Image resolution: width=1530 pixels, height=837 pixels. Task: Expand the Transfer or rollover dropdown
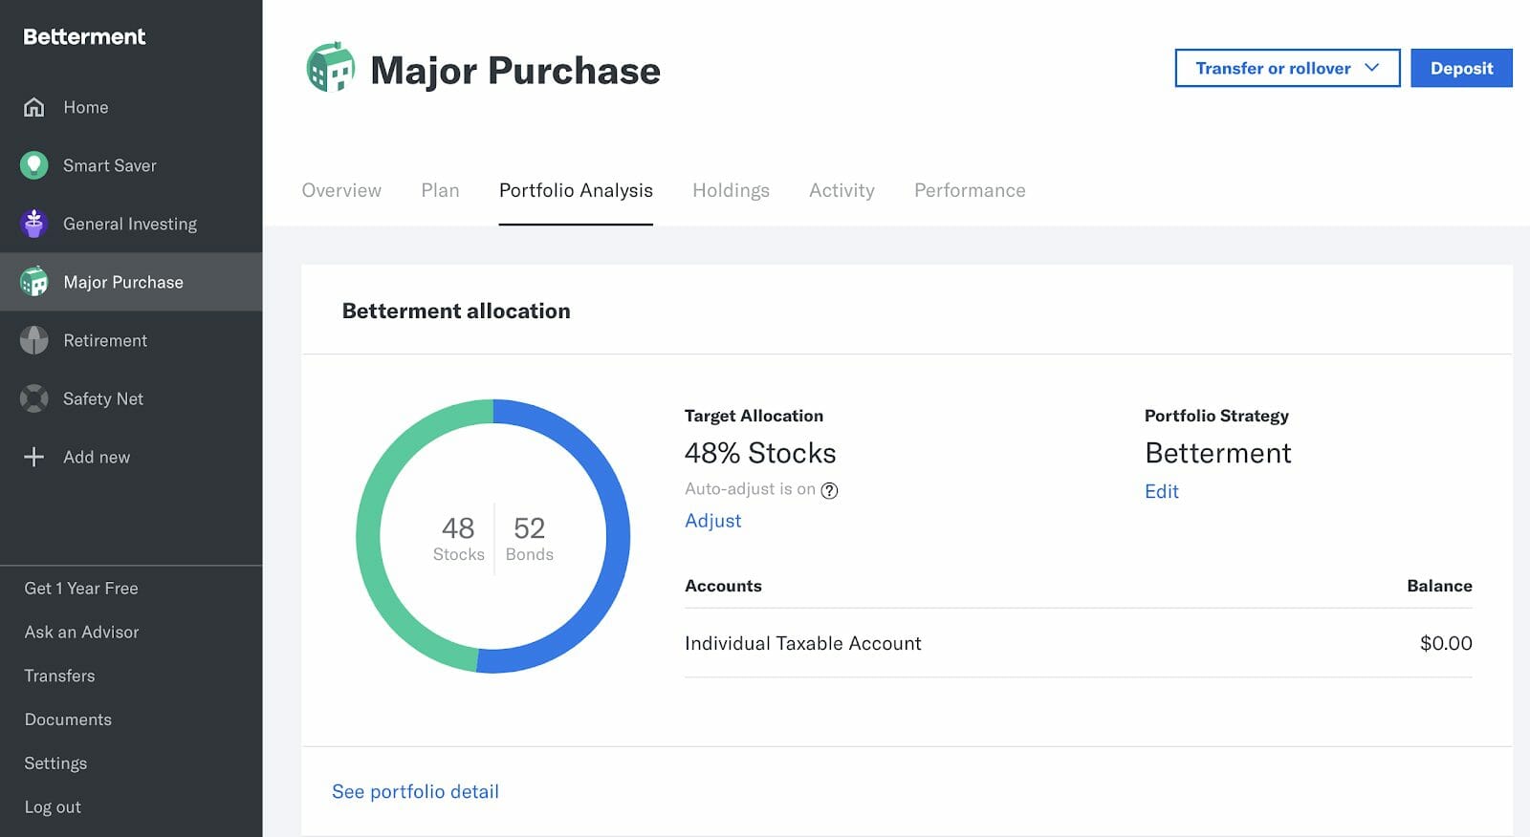pos(1287,68)
